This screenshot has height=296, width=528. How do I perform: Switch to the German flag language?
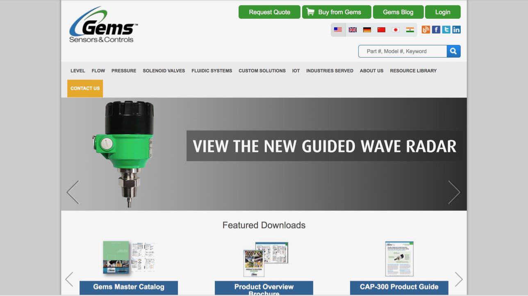coord(367,30)
